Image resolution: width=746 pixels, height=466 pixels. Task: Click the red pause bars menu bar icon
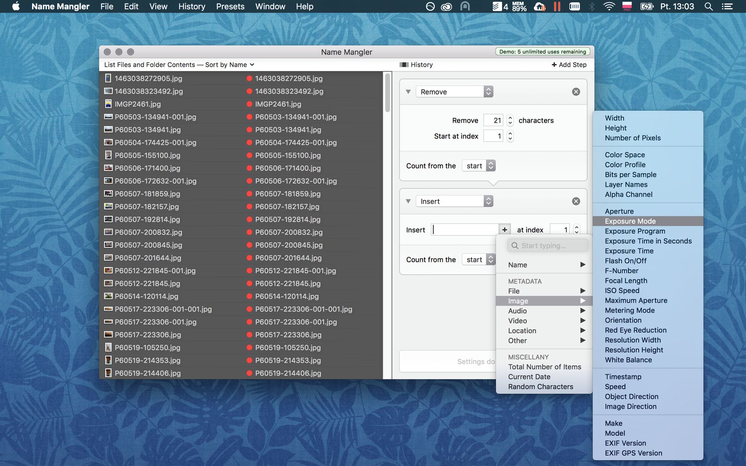pos(557,7)
